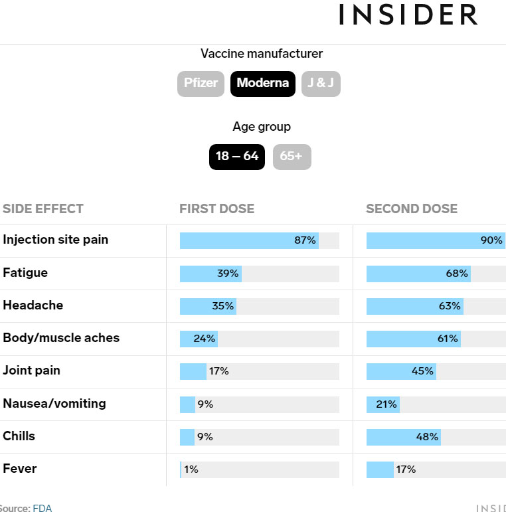This screenshot has width=506, height=512.
Task: Click the Second Dose column header
Action: (x=412, y=209)
